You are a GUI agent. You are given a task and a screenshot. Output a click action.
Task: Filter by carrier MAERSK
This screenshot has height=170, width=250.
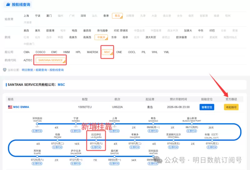coord(92,52)
